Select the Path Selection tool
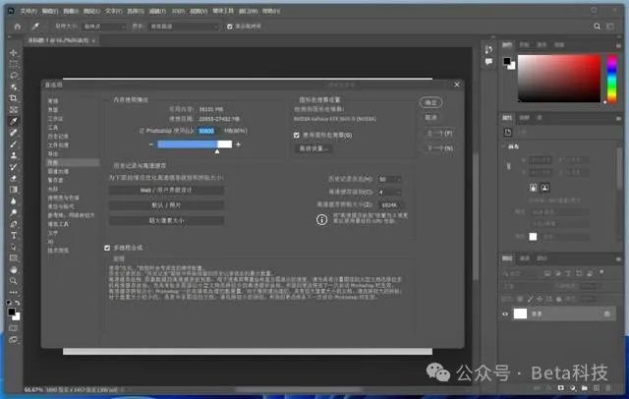Viewport: 629px width, 399px height. (13, 247)
